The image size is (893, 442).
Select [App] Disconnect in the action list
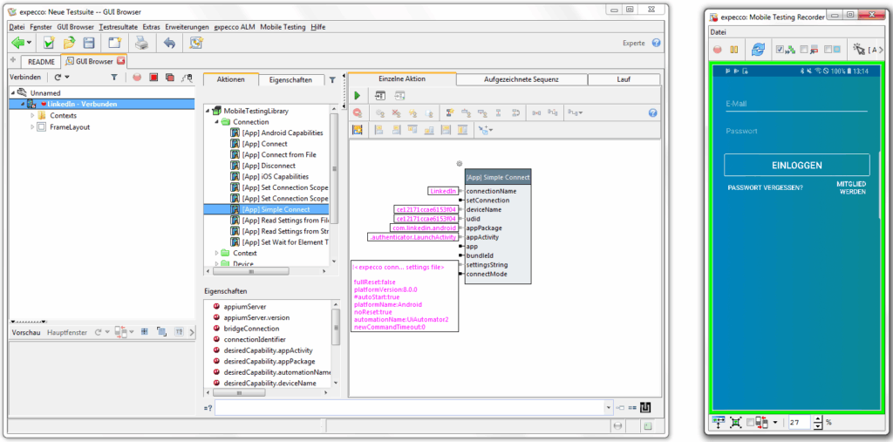pos(269,166)
